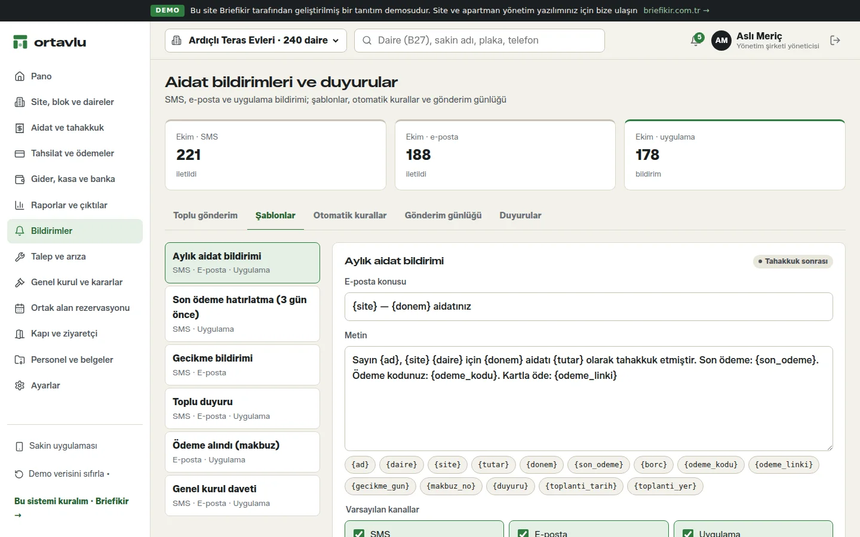The height and width of the screenshot is (537, 860).
Task: Click the Ayarlar gear icon
Action: (20, 385)
